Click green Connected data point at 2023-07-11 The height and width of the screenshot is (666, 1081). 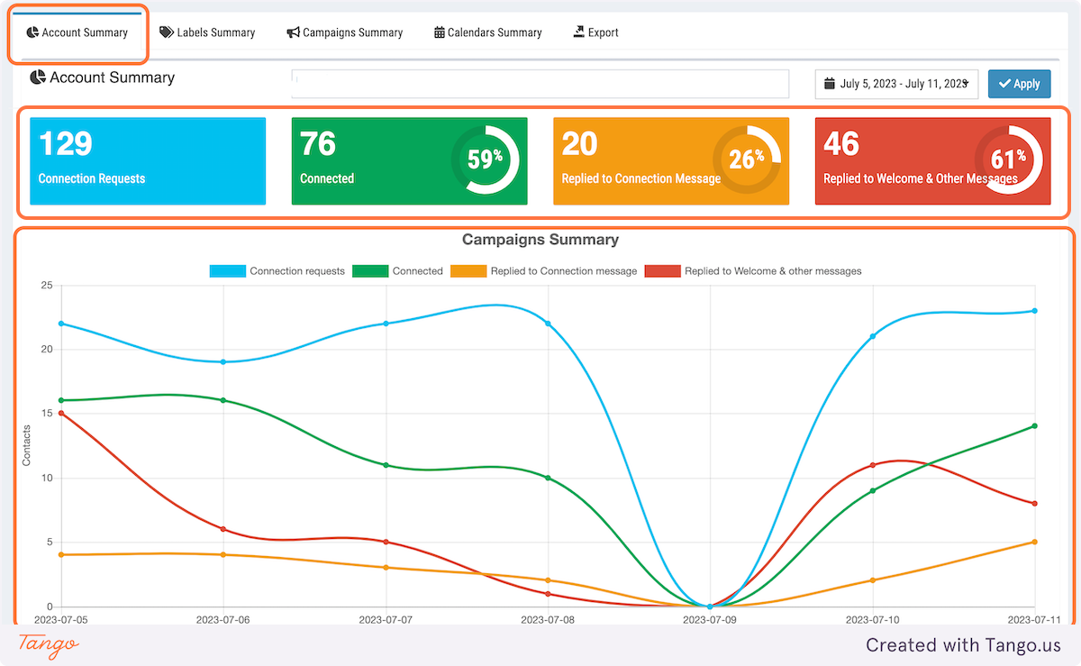coord(1034,425)
